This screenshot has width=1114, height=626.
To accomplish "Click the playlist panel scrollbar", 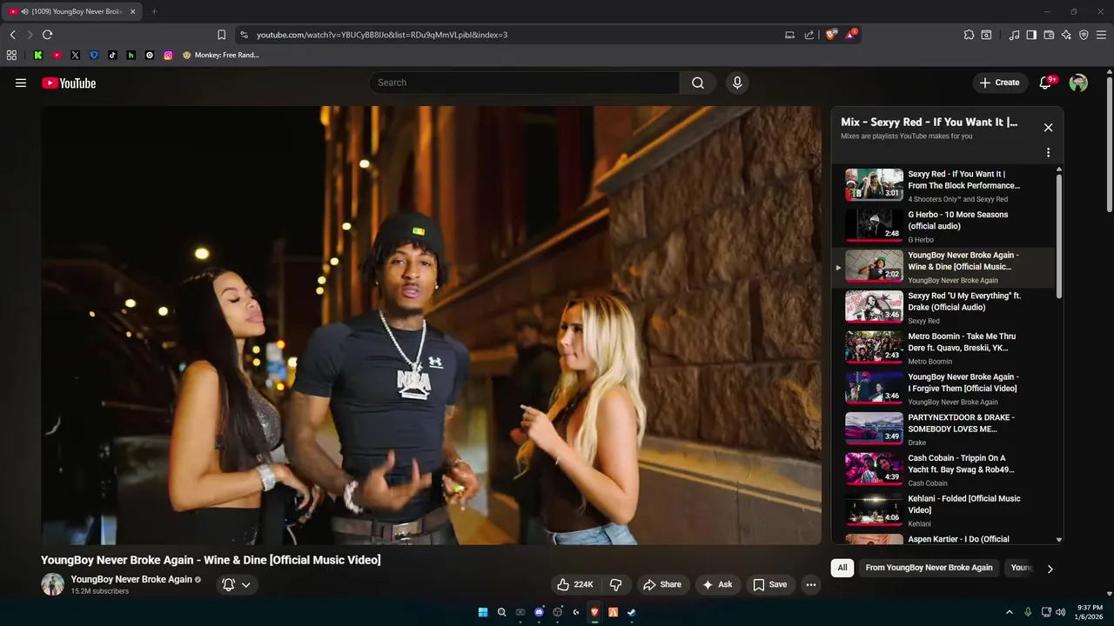I will (x=1059, y=235).
